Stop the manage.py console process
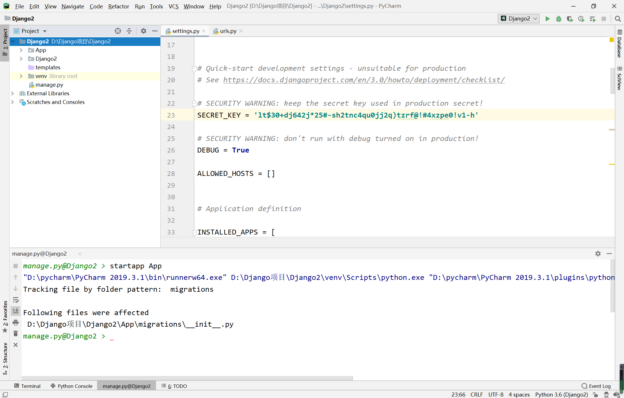Viewport: 624px width, 398px height. point(16,266)
